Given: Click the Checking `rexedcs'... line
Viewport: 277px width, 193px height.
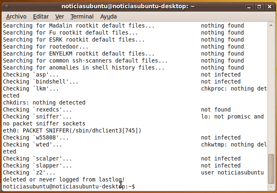Looking at the screenshot, I should click(x=37, y=110).
